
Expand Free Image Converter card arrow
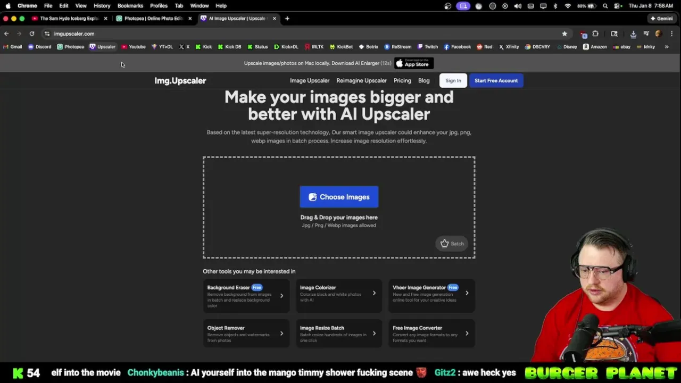coord(467,334)
